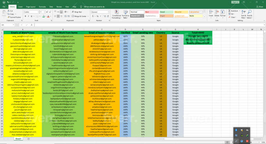Increase font size with the larger A icon
Image resolution: width=266 pixels, height=144 pixels.
pos(47,12)
